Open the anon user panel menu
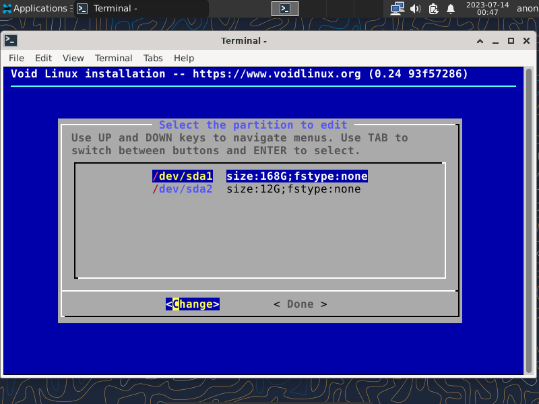Screen dimensions: 539x404 pyautogui.click(x=528, y=9)
